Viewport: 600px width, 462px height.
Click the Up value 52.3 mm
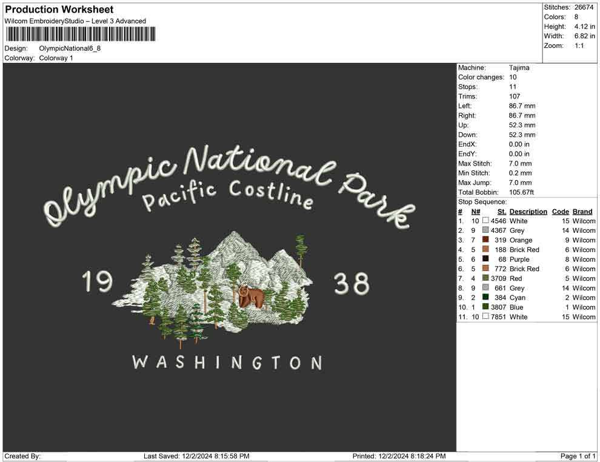(x=522, y=125)
